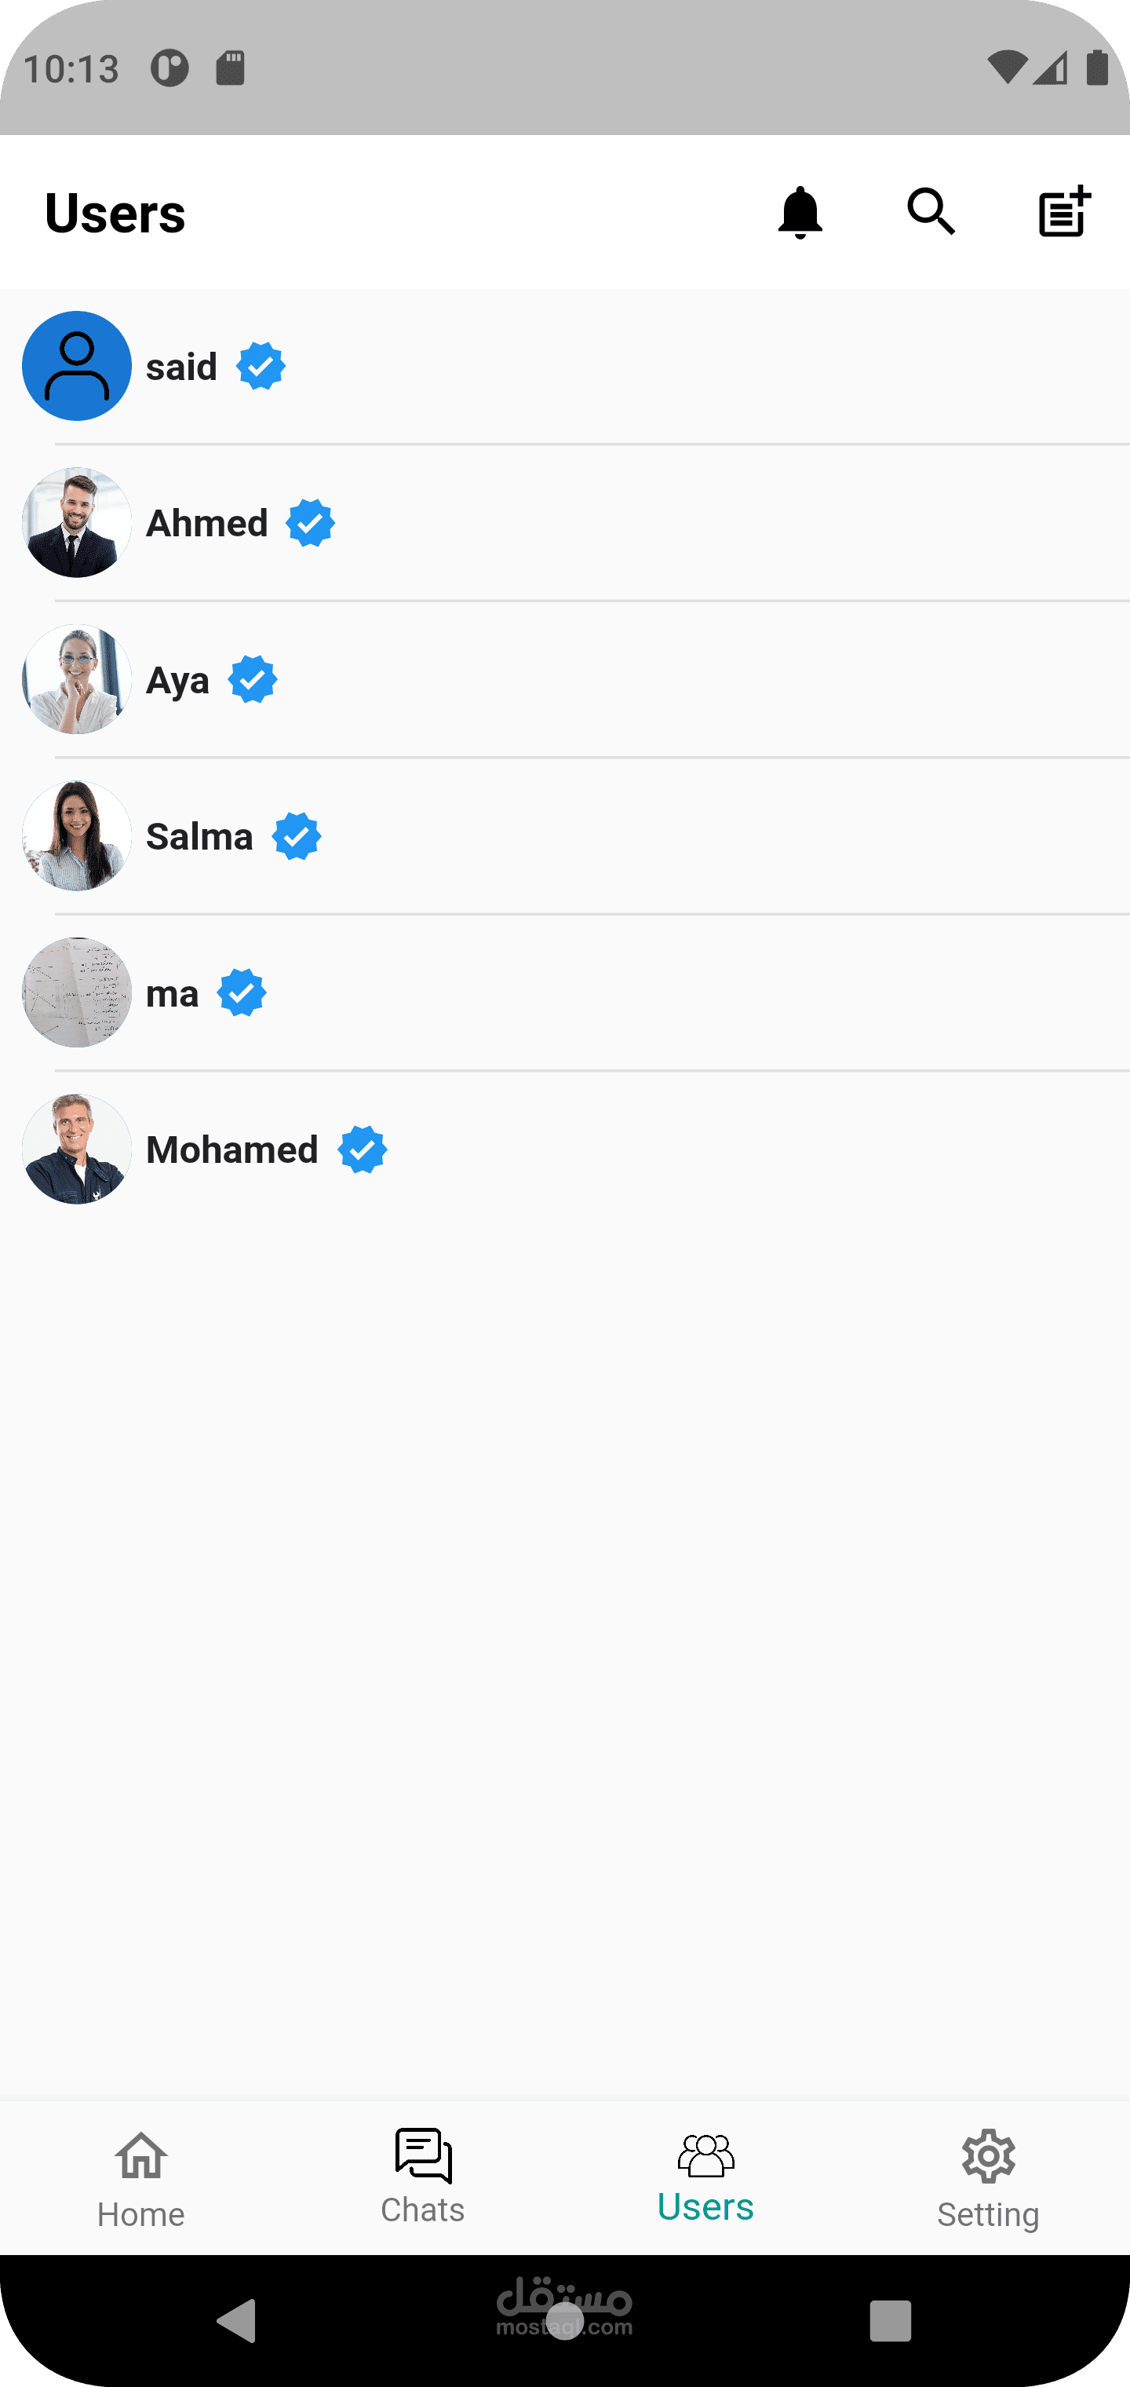
Task: Open notifications with the bell icon
Action: click(800, 212)
